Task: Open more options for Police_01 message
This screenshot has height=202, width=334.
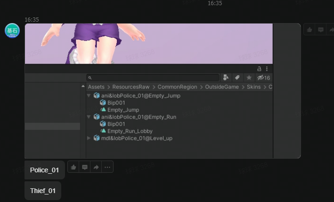Action: (107, 167)
